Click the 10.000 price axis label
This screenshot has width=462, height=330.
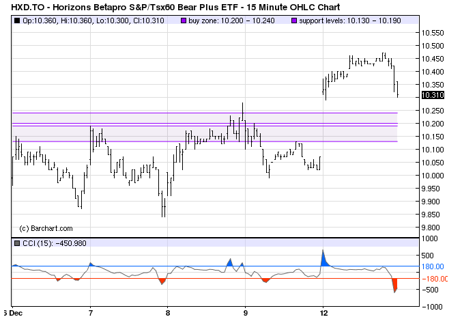[433, 176]
